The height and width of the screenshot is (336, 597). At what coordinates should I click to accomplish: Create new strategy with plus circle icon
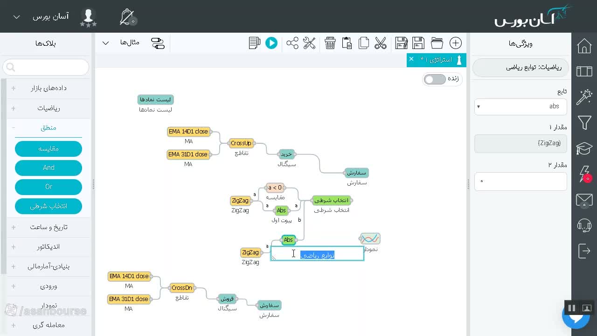tap(456, 43)
